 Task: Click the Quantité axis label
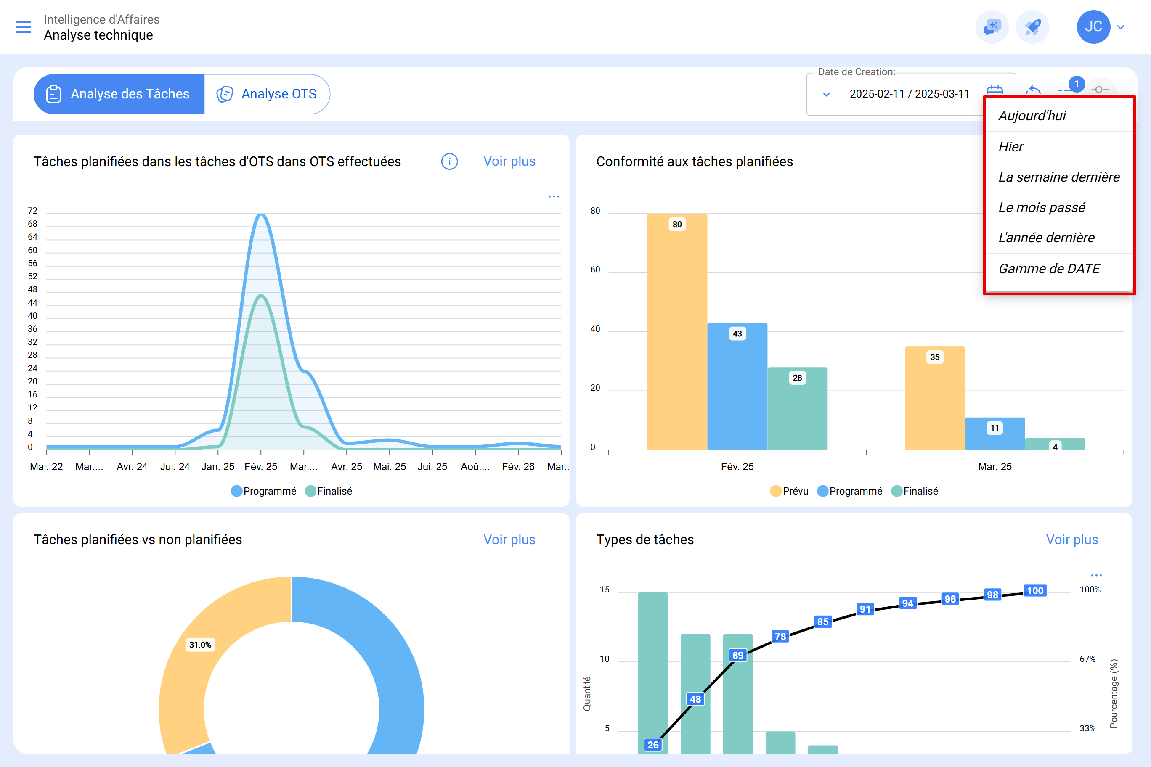(587, 694)
